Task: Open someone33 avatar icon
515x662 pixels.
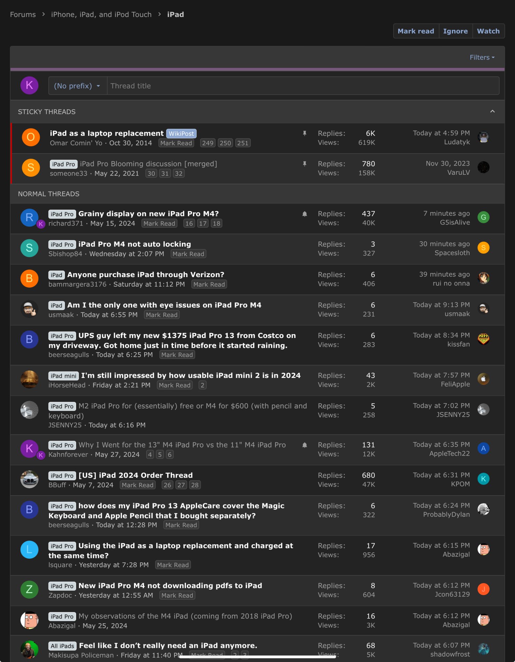Action: (31, 167)
